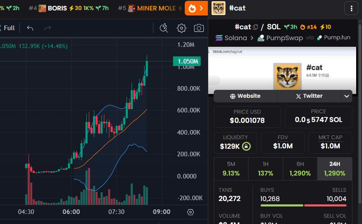
Task: Select the 6H timeframe tab
Action: pyautogui.click(x=300, y=169)
